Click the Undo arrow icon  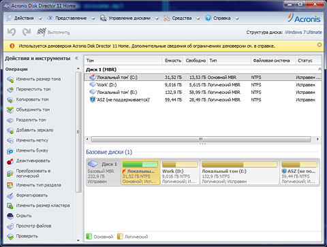pos(12,32)
